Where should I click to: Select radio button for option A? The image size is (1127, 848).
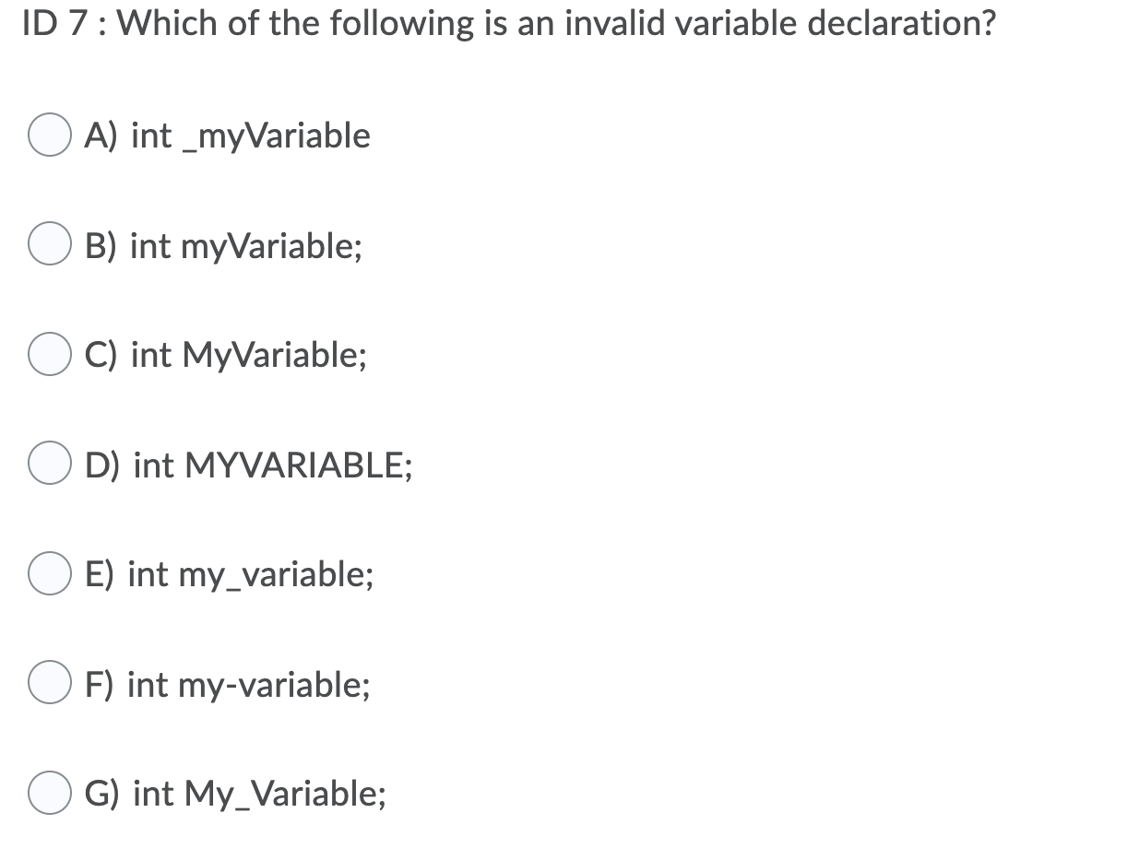pos(50,135)
